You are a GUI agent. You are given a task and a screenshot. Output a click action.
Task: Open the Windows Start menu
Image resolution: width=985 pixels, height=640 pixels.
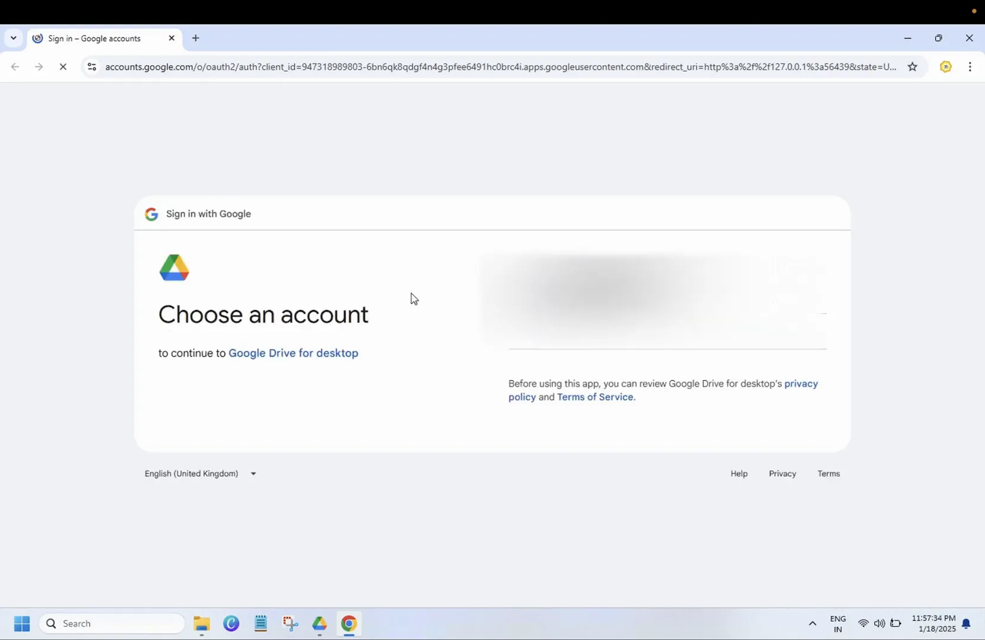click(22, 623)
